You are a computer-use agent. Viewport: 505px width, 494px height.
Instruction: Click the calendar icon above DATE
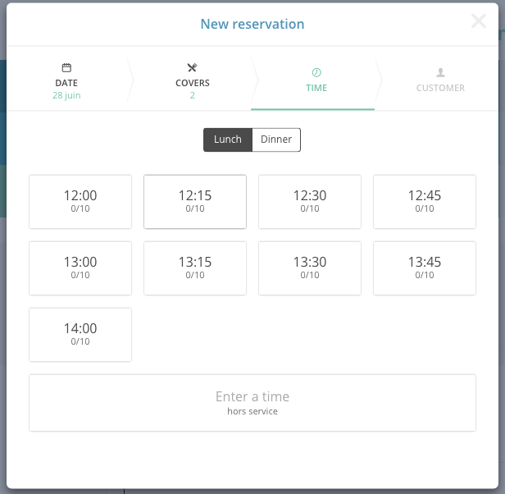pyautogui.click(x=66, y=68)
